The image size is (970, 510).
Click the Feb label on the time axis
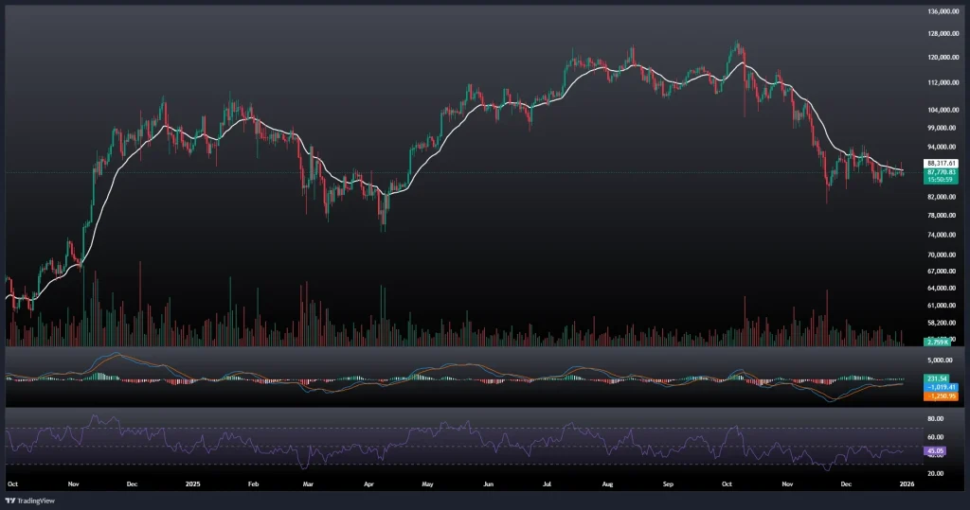(252, 483)
